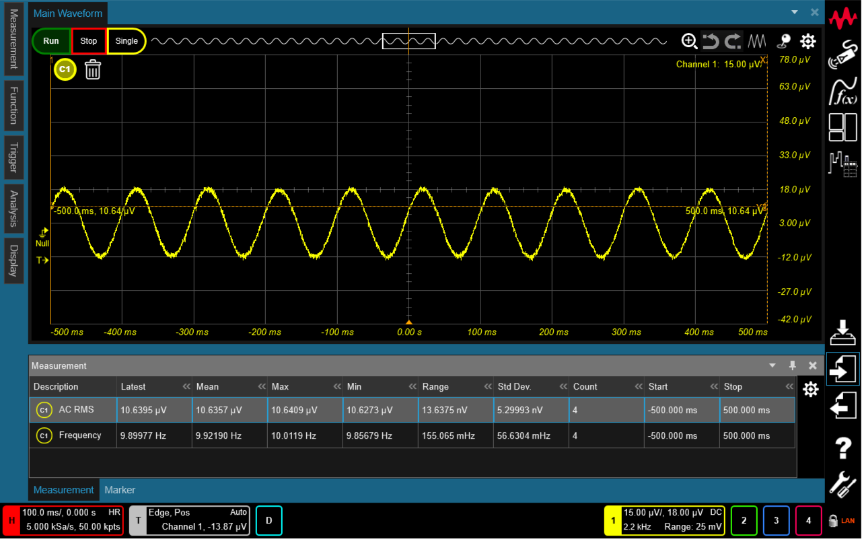Click the save download tray icon
Image resolution: width=862 pixels, height=539 pixels.
pyautogui.click(x=842, y=330)
